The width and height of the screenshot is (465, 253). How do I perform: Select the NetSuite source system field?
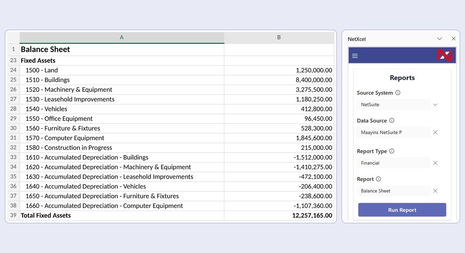tap(393, 105)
